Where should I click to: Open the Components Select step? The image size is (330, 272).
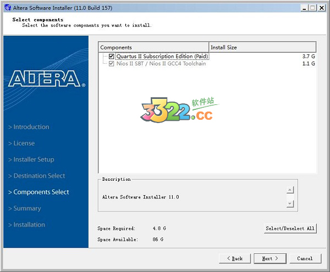click(x=38, y=192)
